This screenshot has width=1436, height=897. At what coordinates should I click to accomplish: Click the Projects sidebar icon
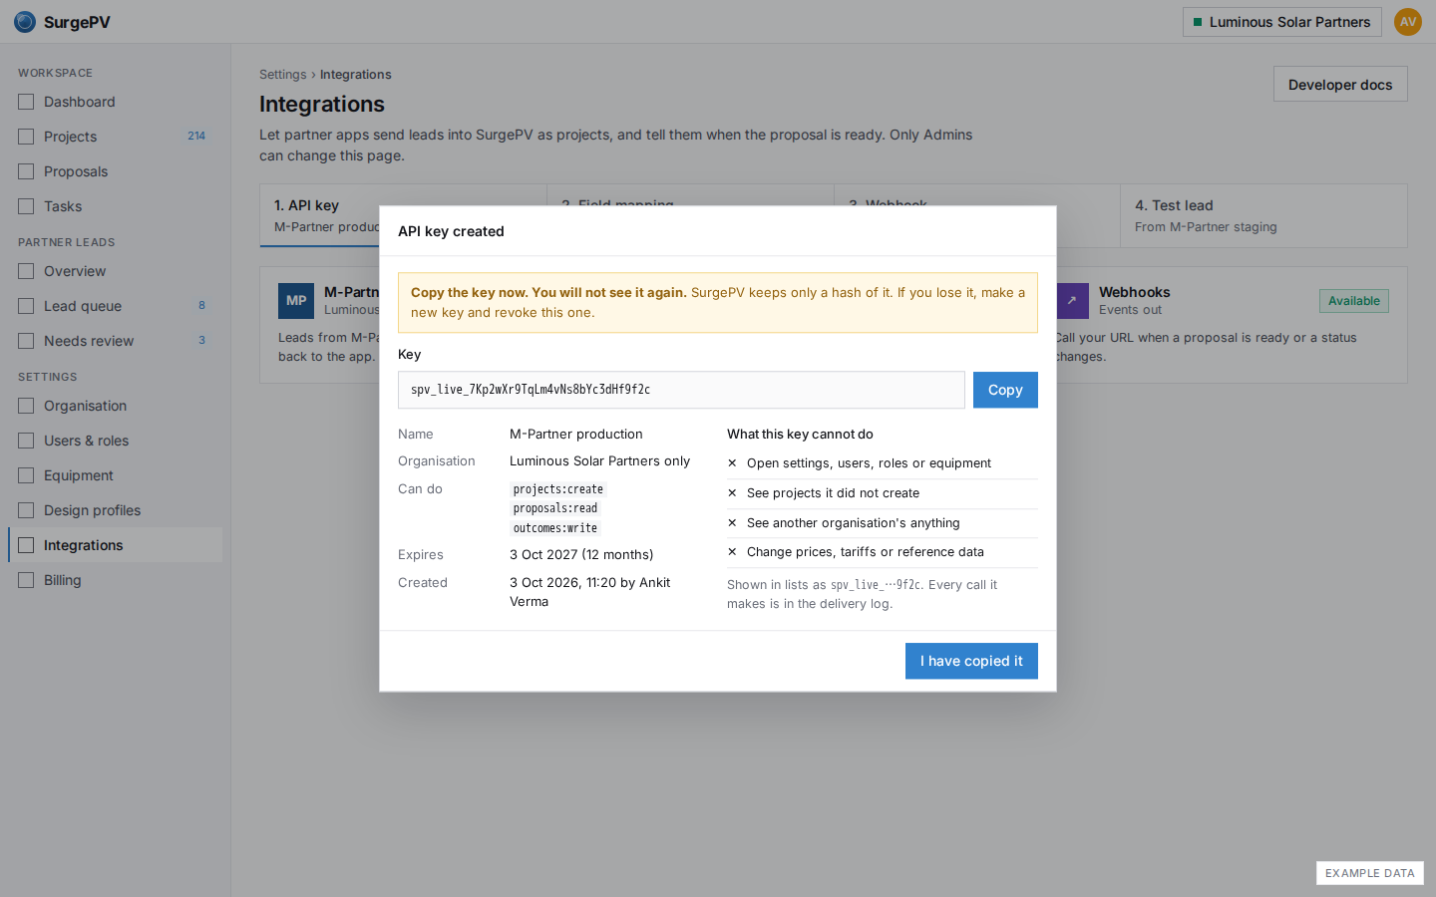coord(26,137)
